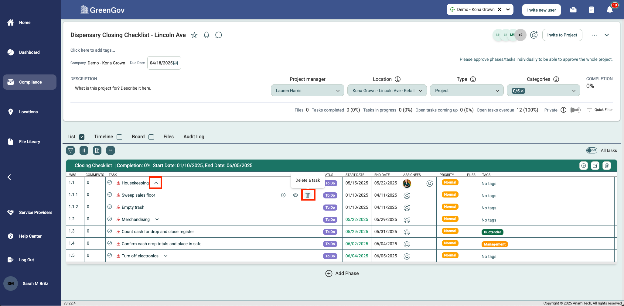Expand the Merchandising subtasks
624x306 pixels.
point(157,219)
